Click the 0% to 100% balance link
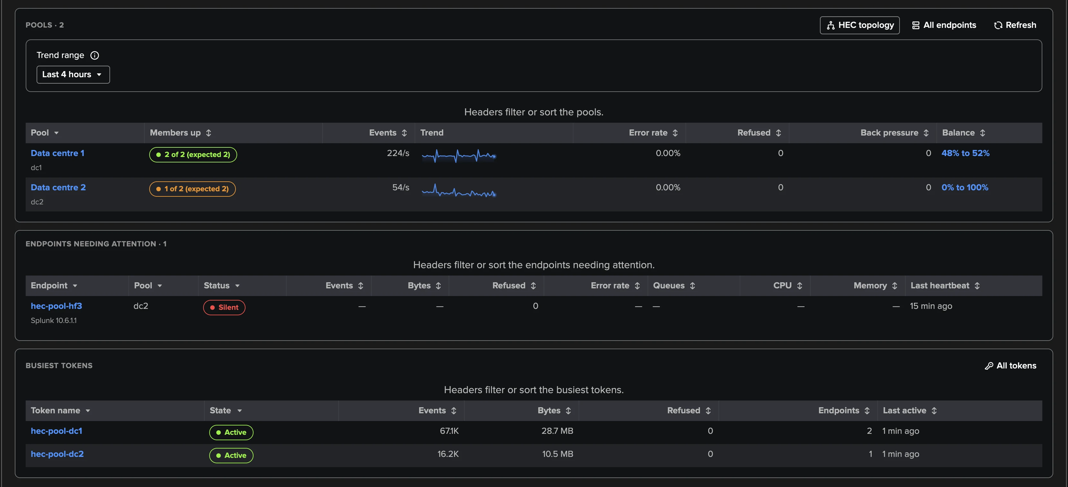The width and height of the screenshot is (1068, 487). [964, 187]
